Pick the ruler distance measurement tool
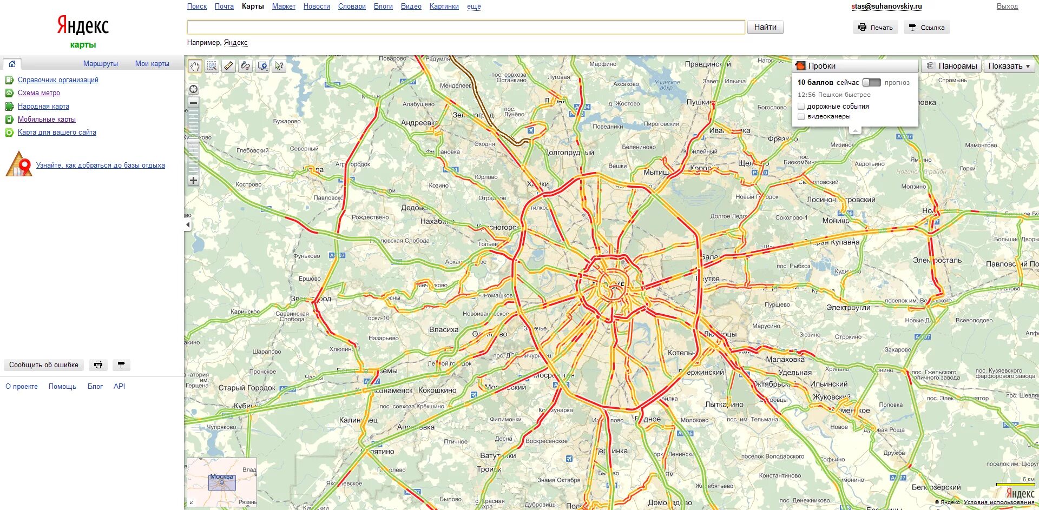This screenshot has height=510, width=1039. tap(229, 66)
